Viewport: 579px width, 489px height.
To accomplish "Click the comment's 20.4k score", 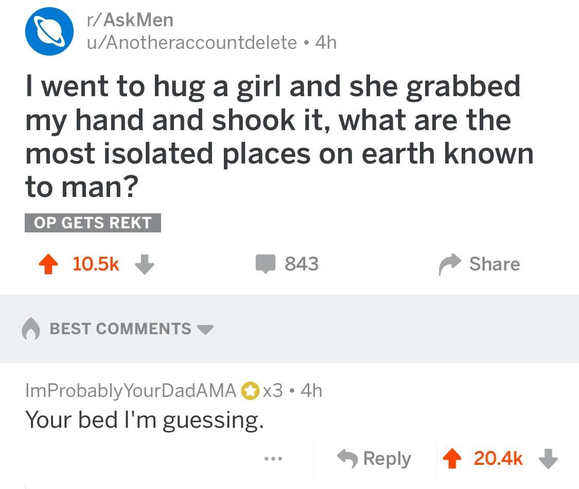I will [x=498, y=459].
